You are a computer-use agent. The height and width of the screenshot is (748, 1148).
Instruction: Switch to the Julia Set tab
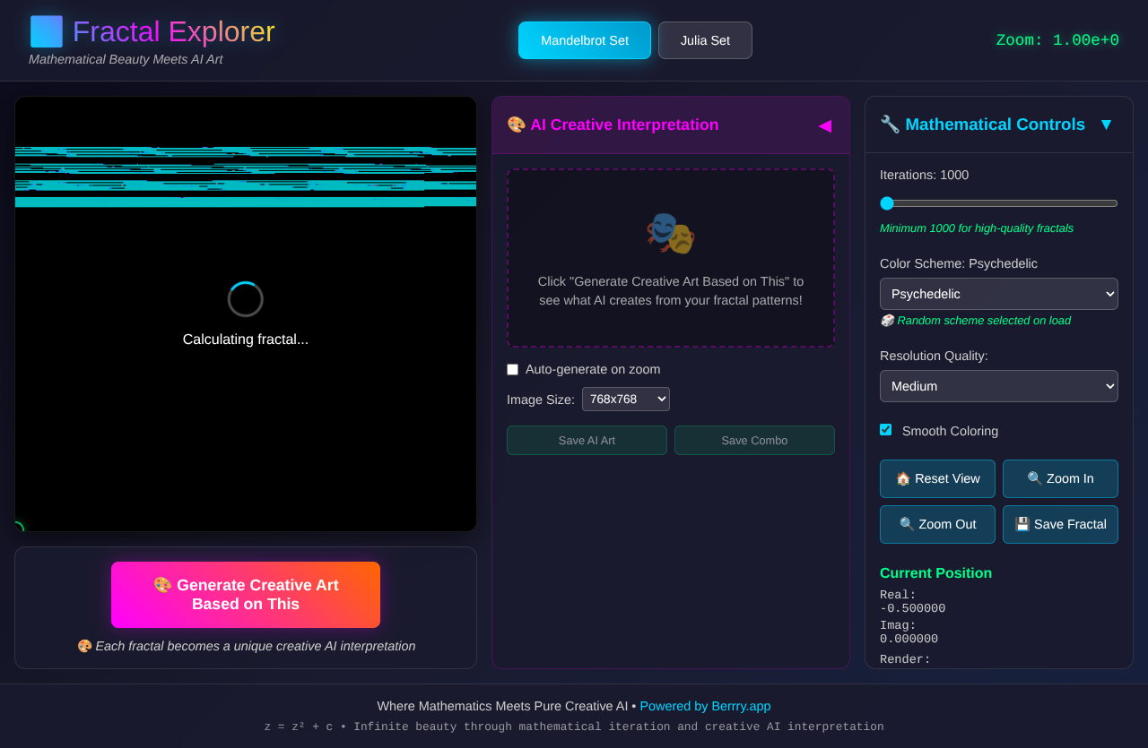pos(705,40)
